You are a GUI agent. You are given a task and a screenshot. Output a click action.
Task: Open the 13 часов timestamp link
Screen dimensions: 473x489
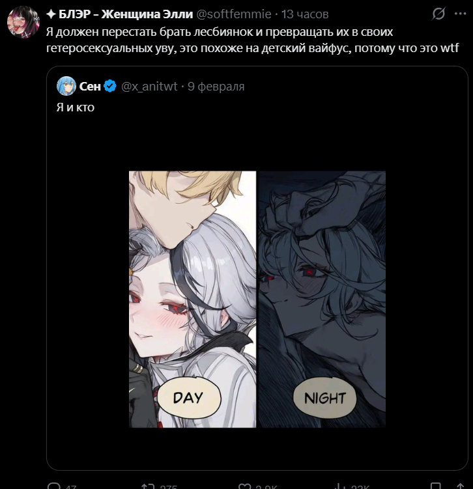point(305,14)
